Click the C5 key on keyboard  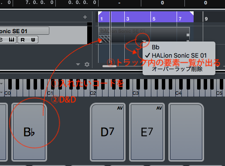pos(219,93)
